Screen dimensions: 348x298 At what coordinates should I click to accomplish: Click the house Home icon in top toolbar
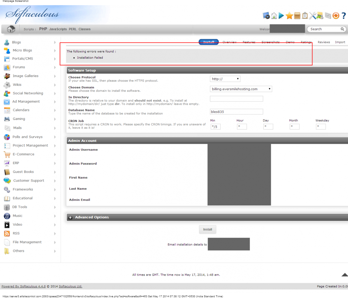[x=274, y=15]
